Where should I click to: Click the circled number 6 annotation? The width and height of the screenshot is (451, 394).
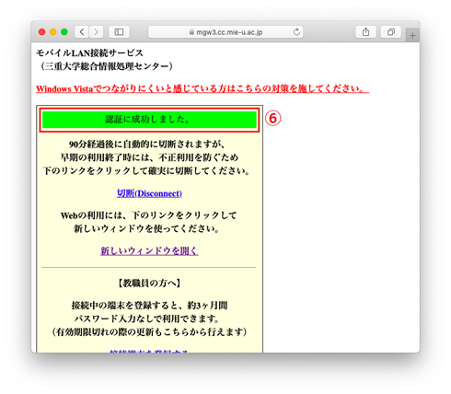[272, 118]
